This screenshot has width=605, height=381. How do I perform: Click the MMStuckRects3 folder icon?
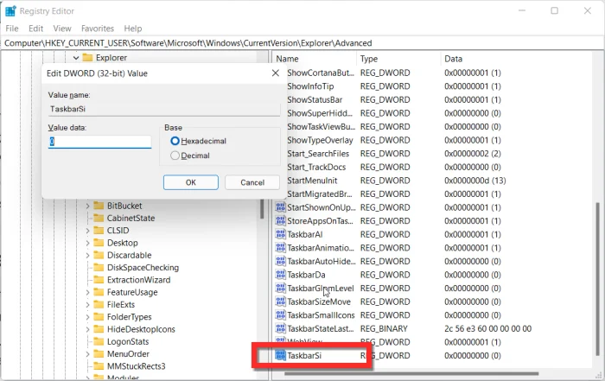click(x=99, y=366)
